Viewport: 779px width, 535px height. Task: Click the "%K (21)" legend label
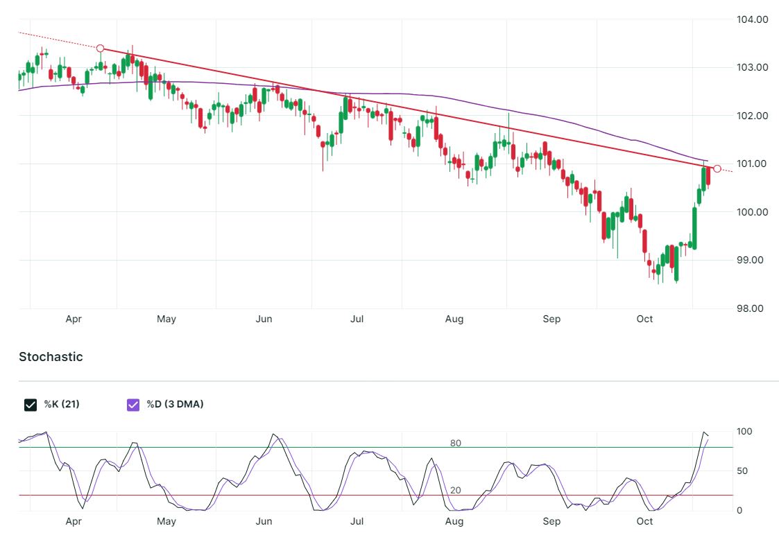tap(62, 404)
